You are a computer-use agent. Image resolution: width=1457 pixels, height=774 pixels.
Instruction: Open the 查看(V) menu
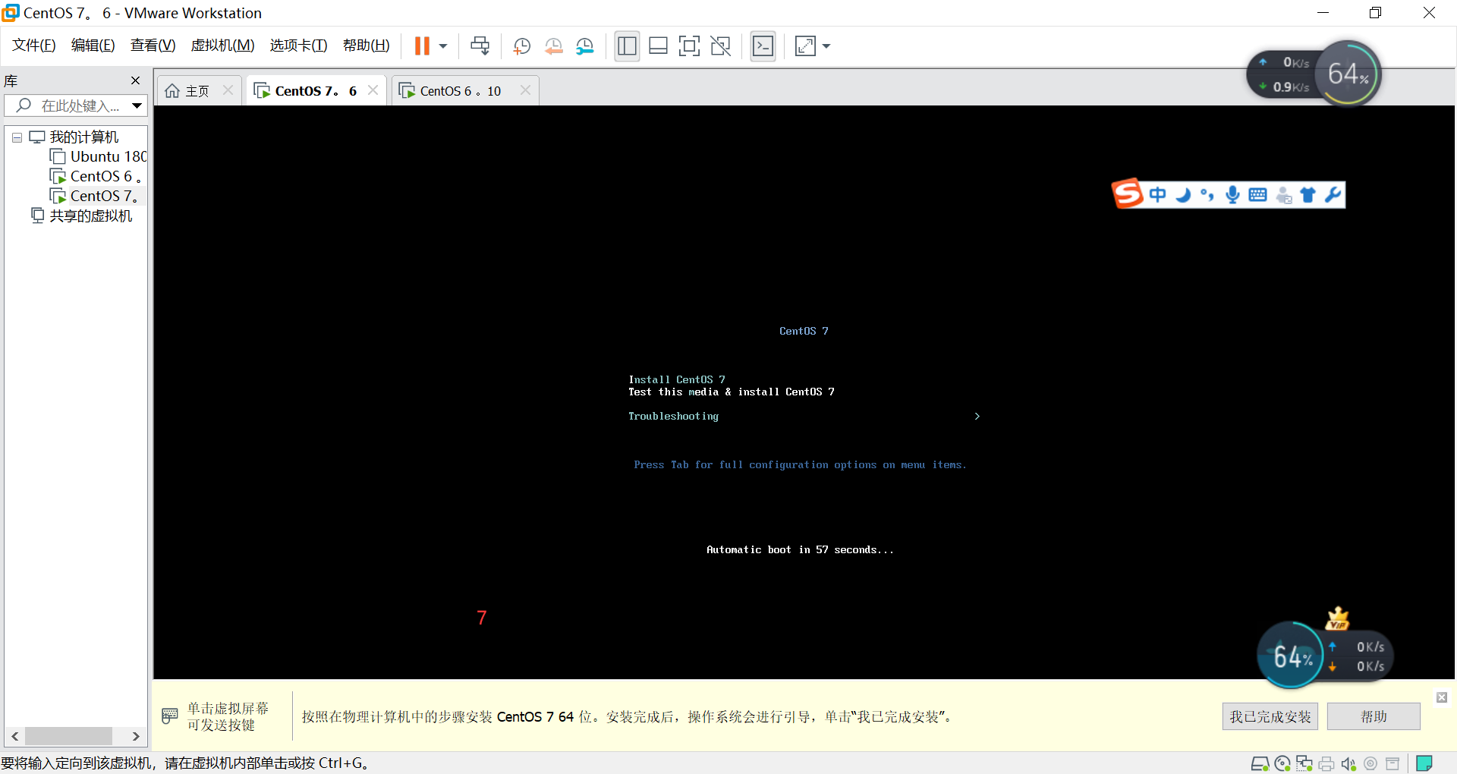click(x=153, y=46)
